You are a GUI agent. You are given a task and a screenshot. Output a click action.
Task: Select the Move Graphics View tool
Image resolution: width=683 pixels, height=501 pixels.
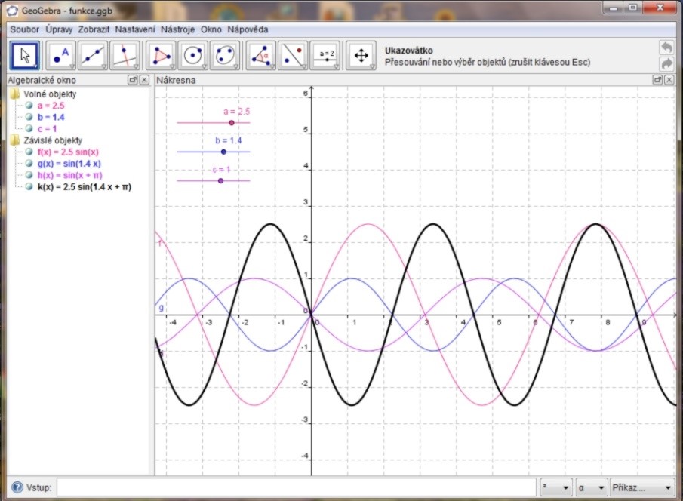(361, 56)
